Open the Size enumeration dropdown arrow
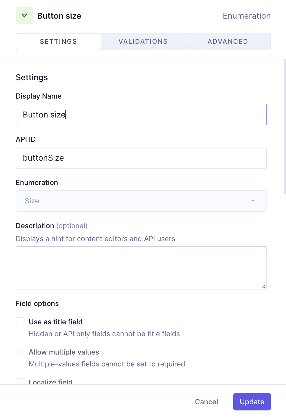 click(253, 201)
